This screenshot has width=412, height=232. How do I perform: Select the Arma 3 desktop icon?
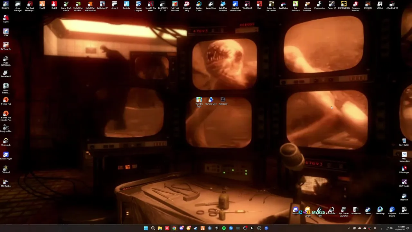[x=114, y=5]
